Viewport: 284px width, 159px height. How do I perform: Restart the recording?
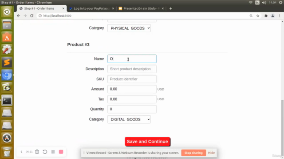point(45,152)
